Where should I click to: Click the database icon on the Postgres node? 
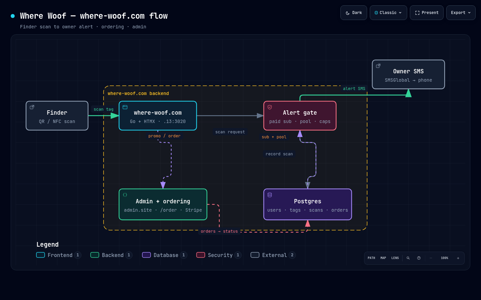(x=270, y=195)
